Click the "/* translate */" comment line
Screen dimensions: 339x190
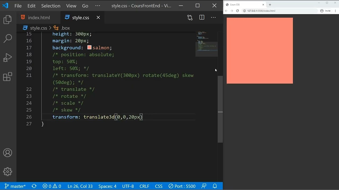73,89
